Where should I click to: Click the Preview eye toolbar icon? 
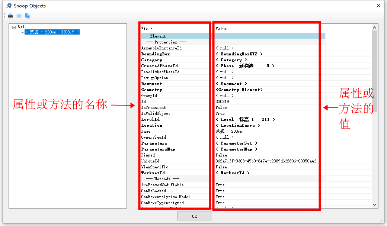tap(19, 16)
